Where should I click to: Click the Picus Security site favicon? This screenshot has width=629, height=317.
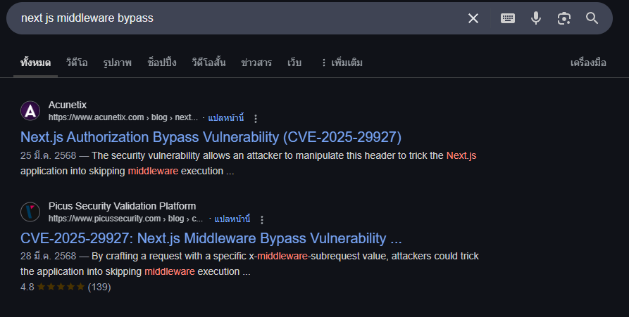click(30, 212)
